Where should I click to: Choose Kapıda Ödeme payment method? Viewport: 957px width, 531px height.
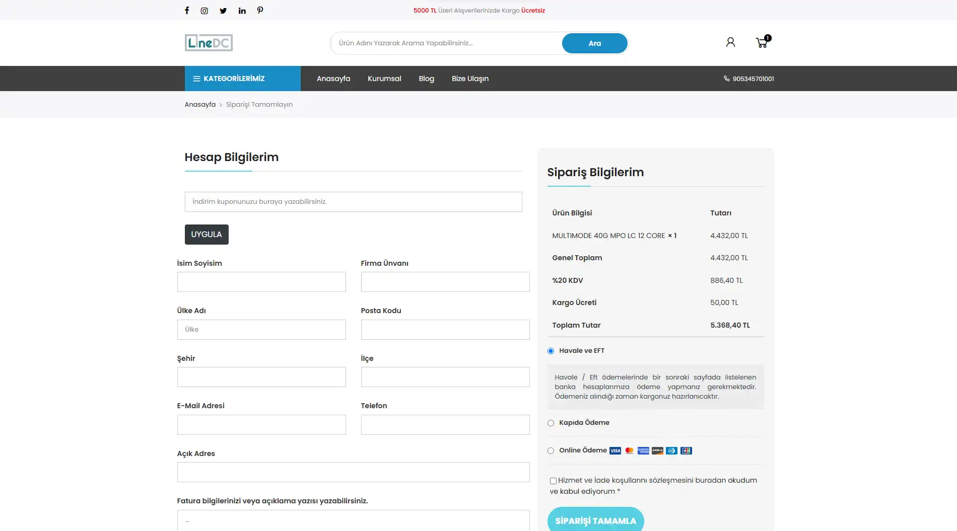[x=551, y=423]
